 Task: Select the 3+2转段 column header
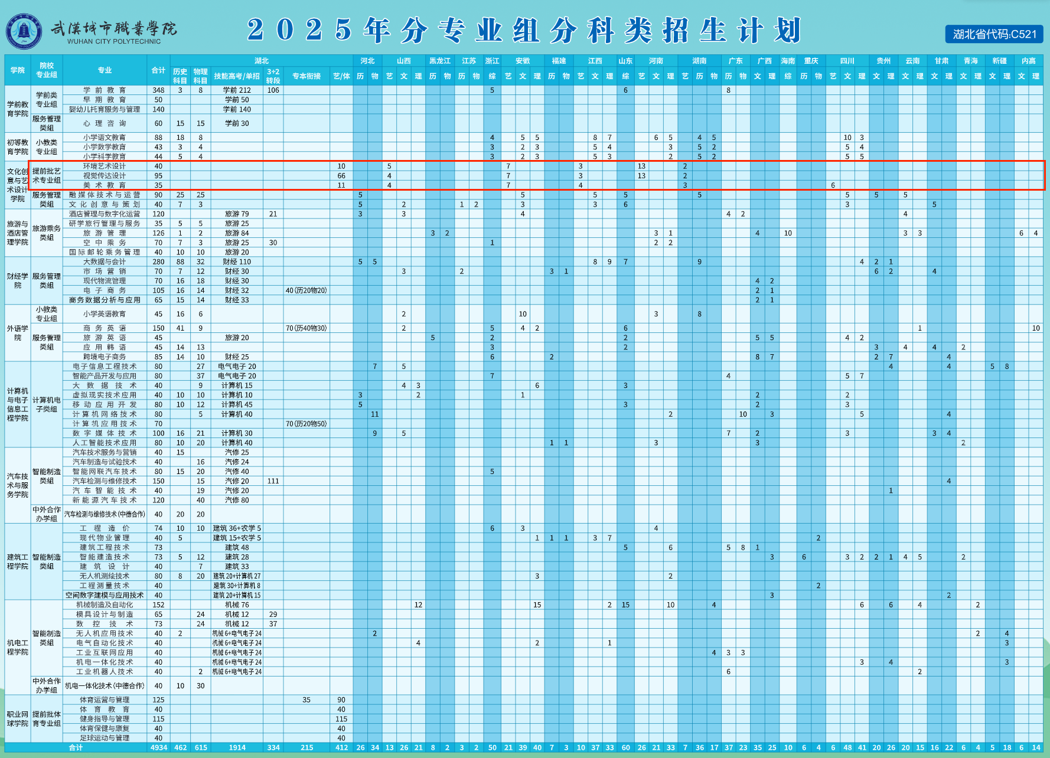273,76
